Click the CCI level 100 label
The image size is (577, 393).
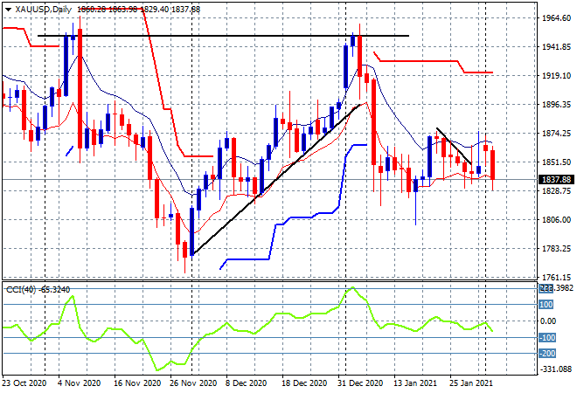coord(546,305)
